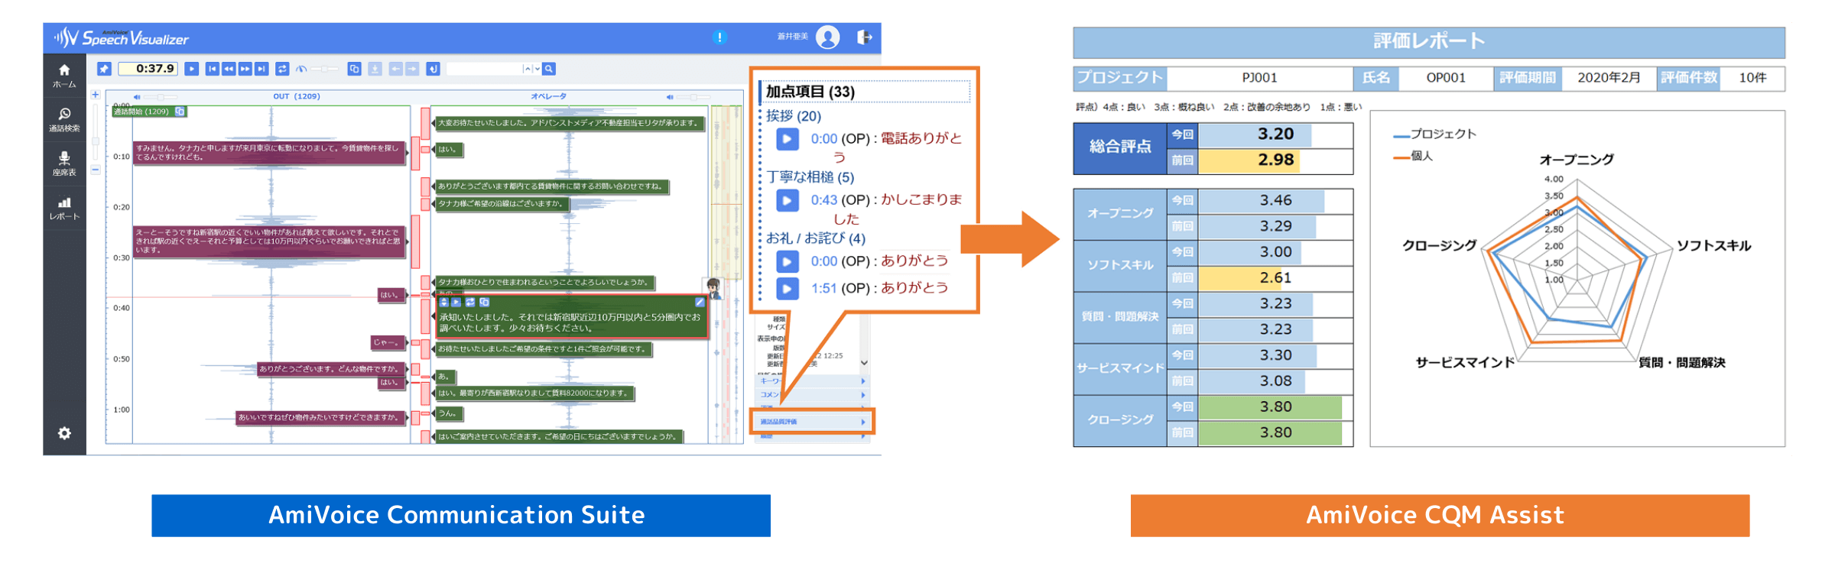Play the 1:51 ありがとう item
The image size is (1835, 573).
point(787,288)
